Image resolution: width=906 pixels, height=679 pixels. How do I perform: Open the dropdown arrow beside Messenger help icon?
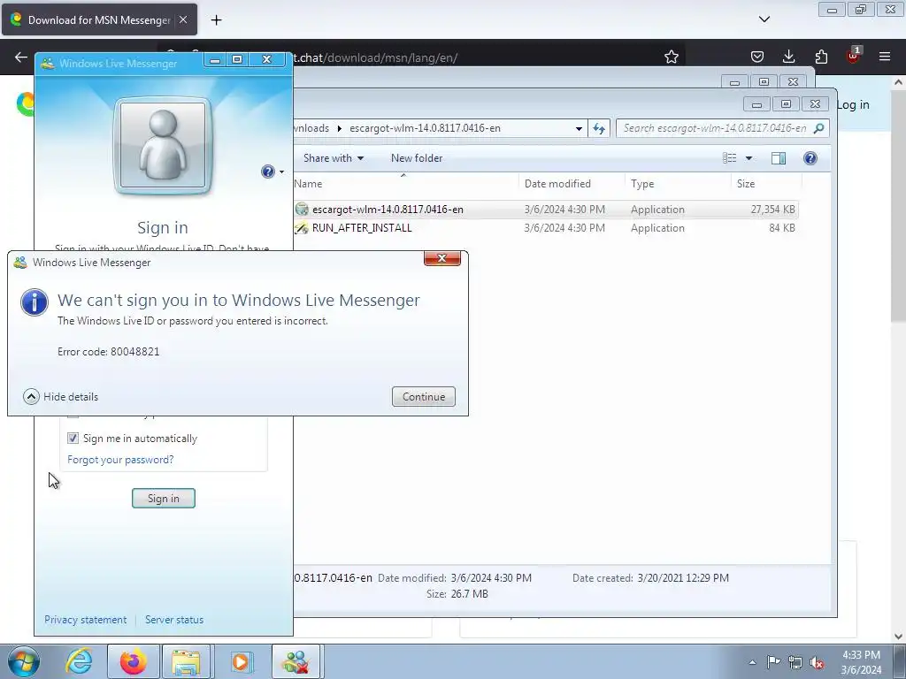pyautogui.click(x=282, y=172)
